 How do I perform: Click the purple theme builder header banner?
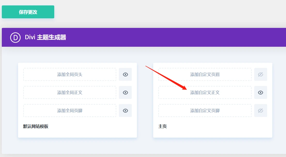coord(143,37)
